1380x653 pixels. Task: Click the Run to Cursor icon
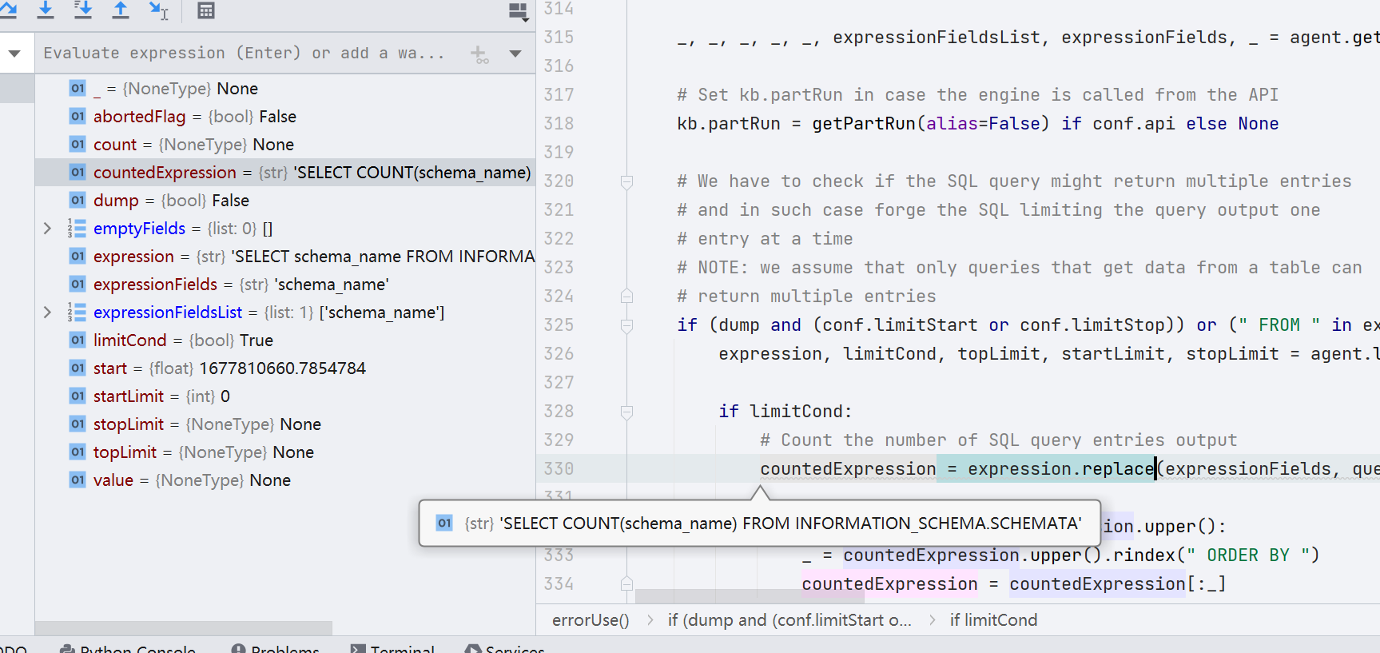(x=157, y=10)
